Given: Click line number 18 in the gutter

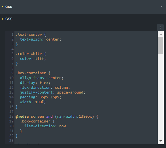Looking at the screenshot, I should point(11,117).
